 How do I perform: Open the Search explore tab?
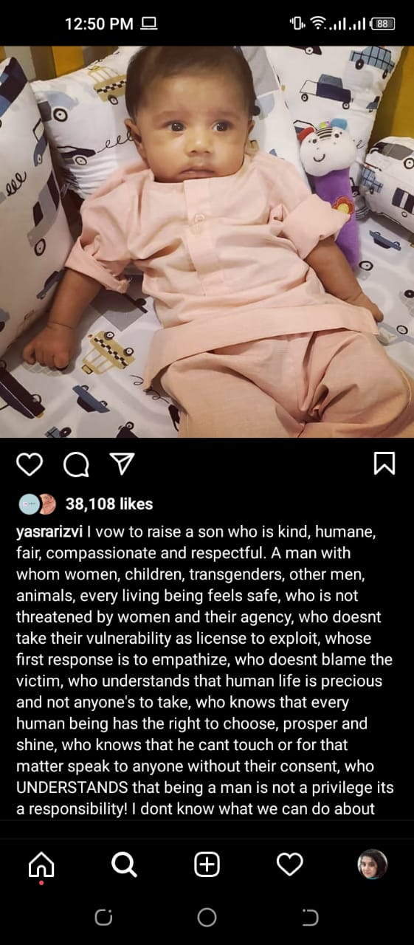click(x=124, y=865)
